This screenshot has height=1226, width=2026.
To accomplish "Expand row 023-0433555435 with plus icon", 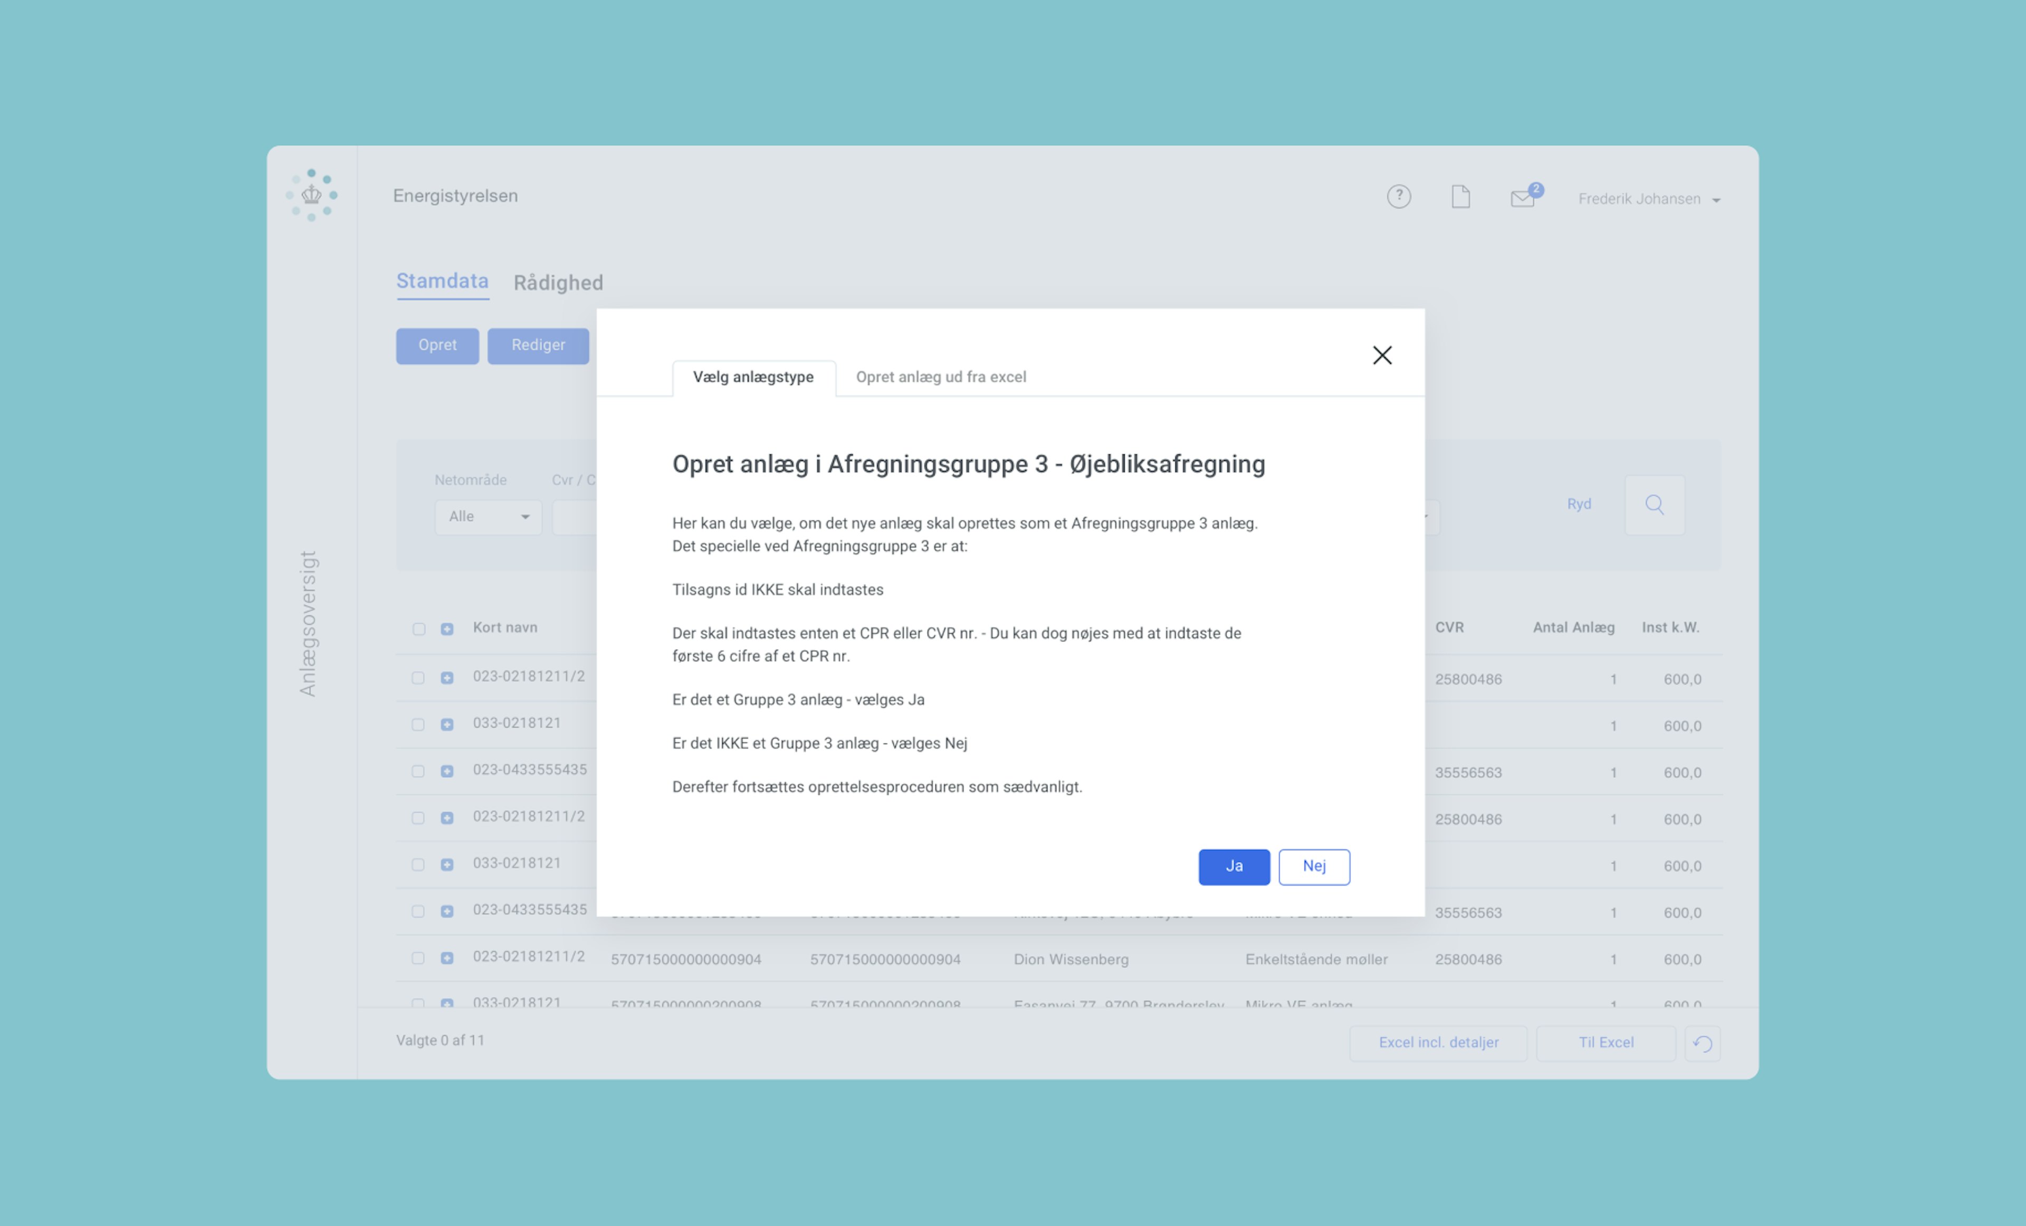I will click(x=446, y=771).
